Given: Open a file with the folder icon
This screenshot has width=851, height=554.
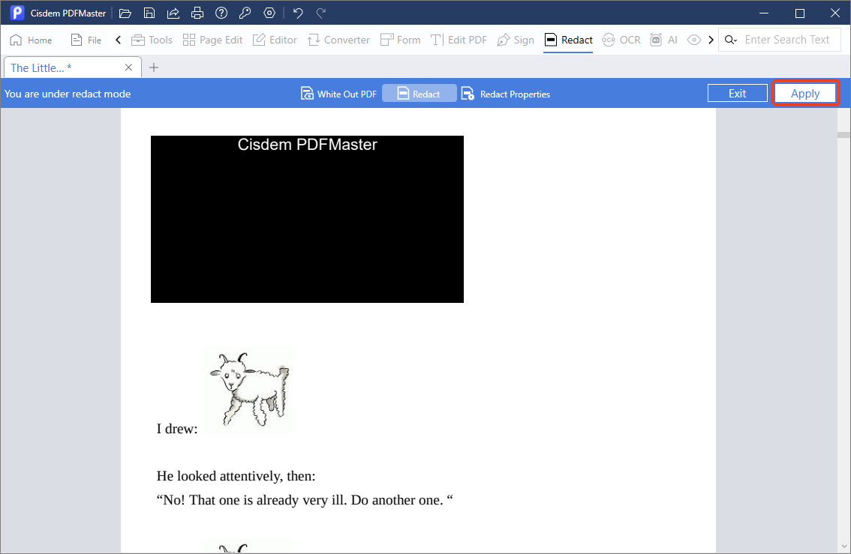Looking at the screenshot, I should pos(125,13).
